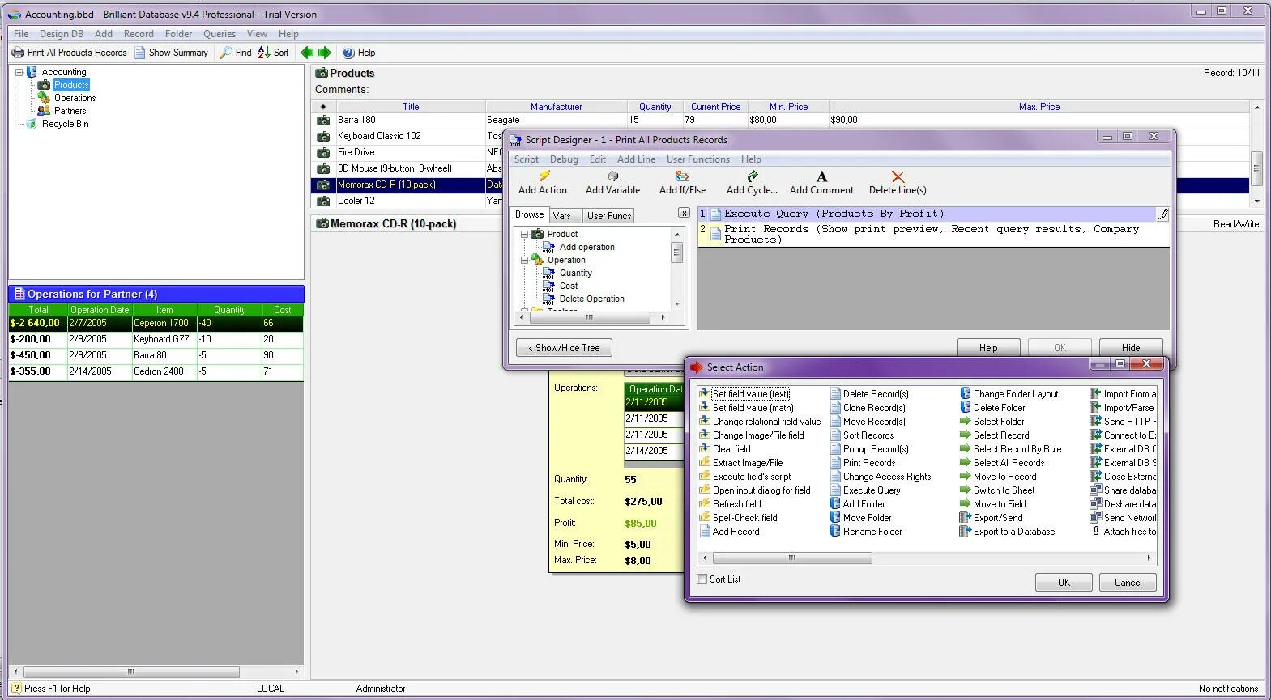The width and height of the screenshot is (1271, 700).
Task: Click the Show Summary toolbar icon
Action: [140, 53]
